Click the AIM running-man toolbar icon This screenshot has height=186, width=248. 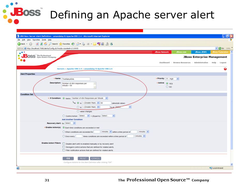coord(107,44)
